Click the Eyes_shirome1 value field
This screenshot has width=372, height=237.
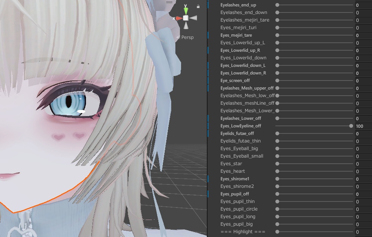click(x=363, y=179)
